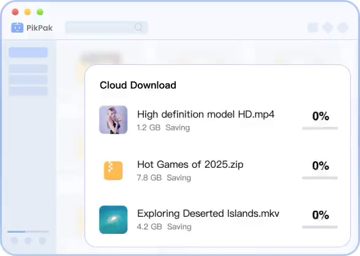Open the Deserted Islands galaxy thumbnail

[113, 220]
